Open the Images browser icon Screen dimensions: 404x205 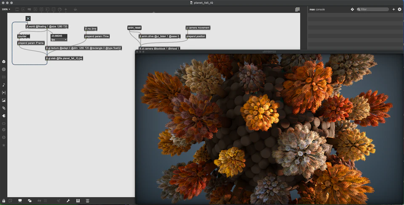[x=4, y=100]
